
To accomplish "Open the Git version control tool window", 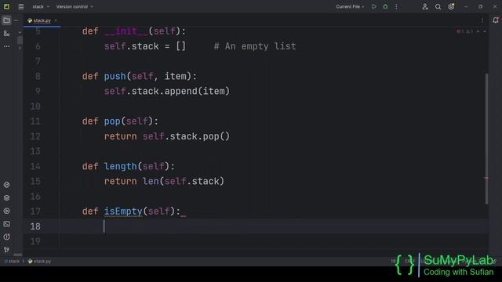I will 6,250.
